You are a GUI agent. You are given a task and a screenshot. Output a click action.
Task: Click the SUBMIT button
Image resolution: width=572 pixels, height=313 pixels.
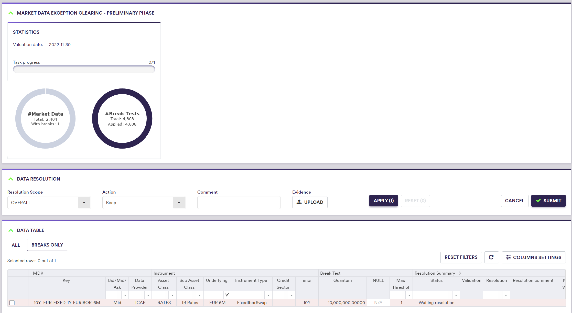tap(548, 201)
